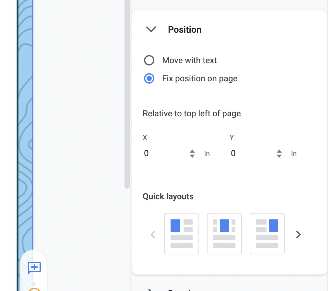Image resolution: width=334 pixels, height=291 pixels.
Task: Click the Position section heading text
Action: click(185, 29)
